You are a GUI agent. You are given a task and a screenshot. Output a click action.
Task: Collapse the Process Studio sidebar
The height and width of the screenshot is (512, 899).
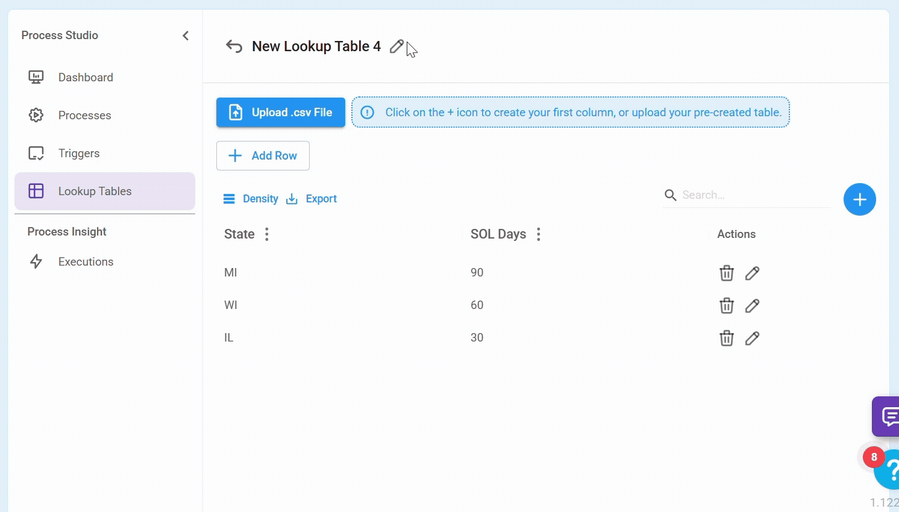[x=186, y=36]
